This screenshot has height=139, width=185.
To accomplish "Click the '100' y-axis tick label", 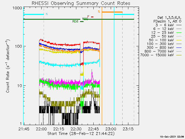I will [x=18, y=46].
